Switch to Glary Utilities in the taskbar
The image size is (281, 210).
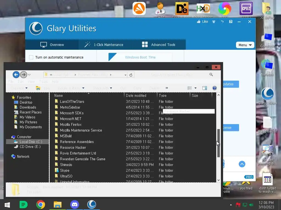(x=92, y=205)
